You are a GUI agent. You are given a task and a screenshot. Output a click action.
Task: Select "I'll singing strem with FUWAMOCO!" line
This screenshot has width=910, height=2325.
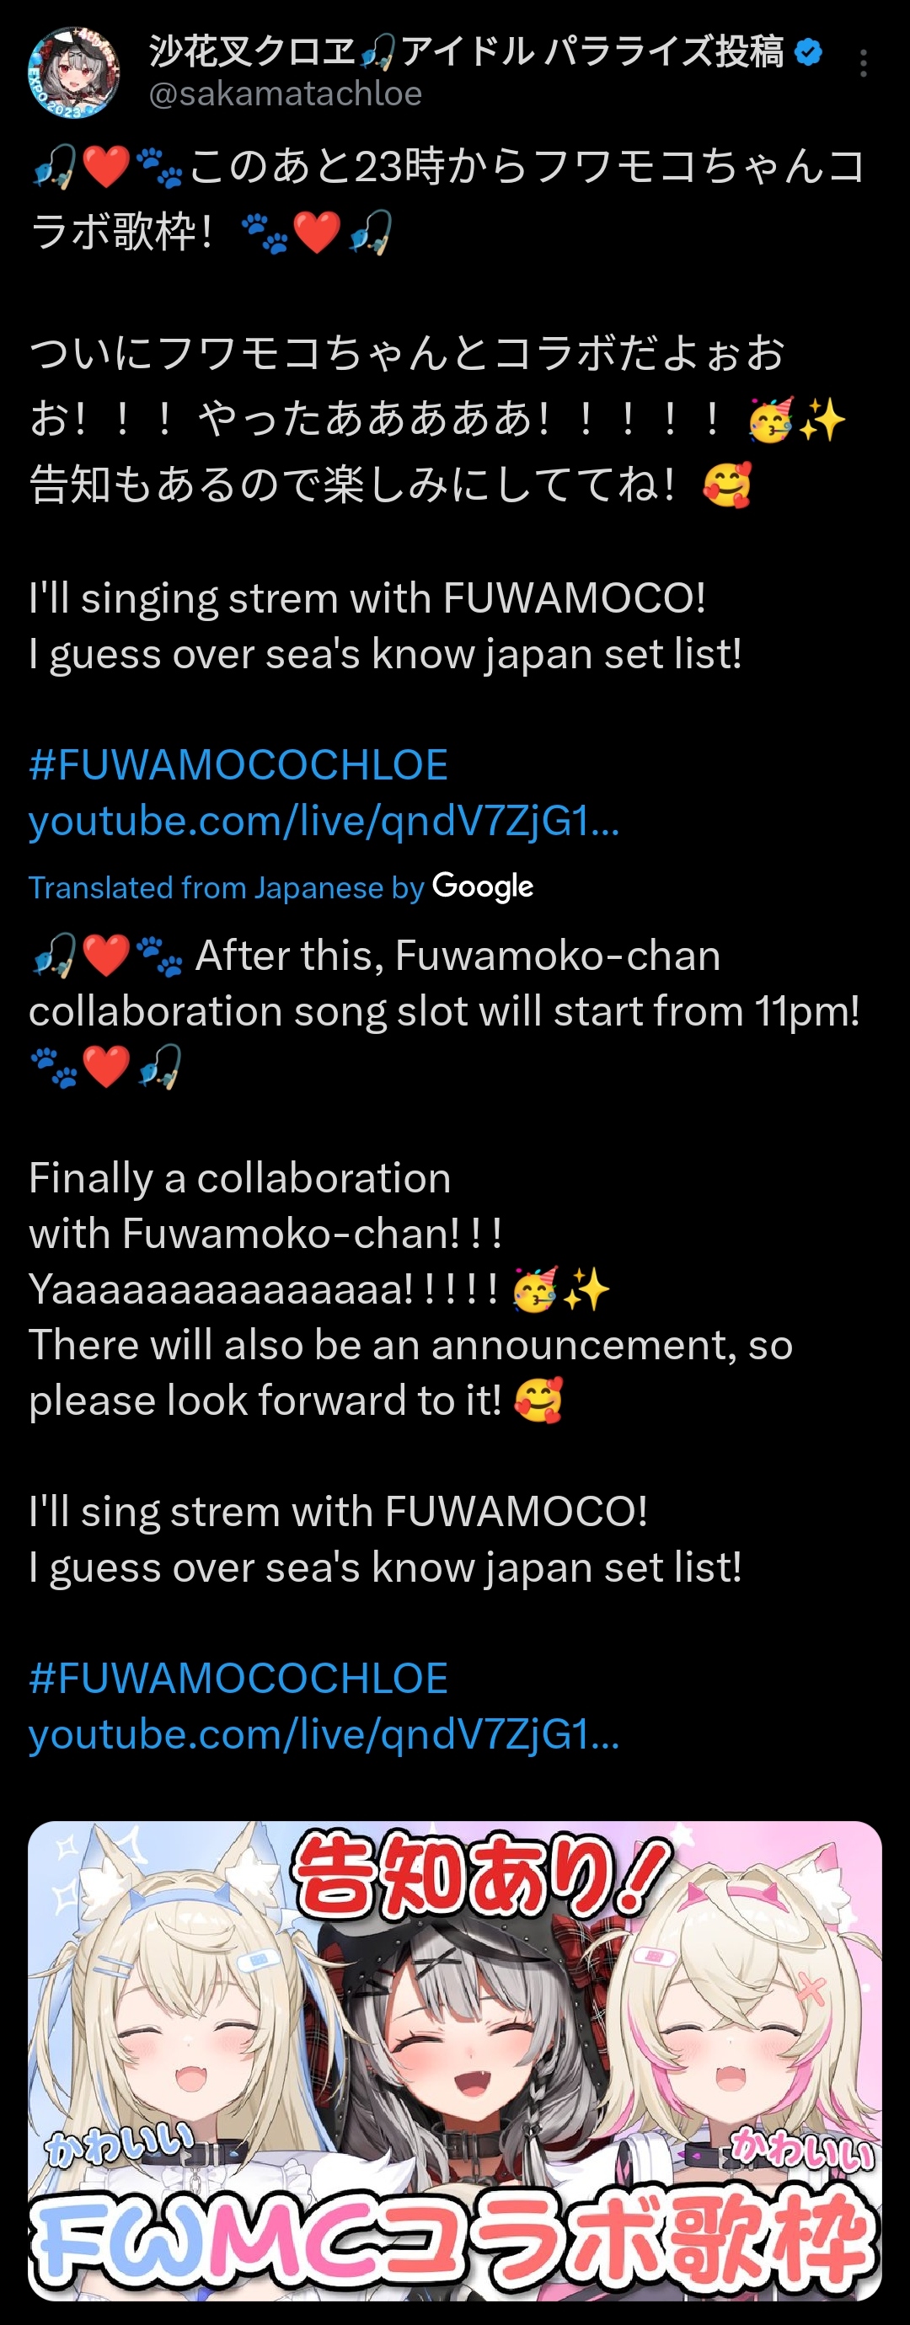click(367, 599)
